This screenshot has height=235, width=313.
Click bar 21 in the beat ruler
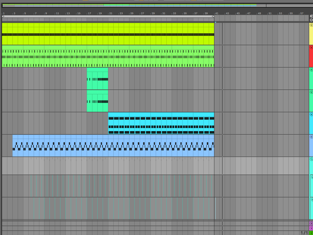[111, 13]
